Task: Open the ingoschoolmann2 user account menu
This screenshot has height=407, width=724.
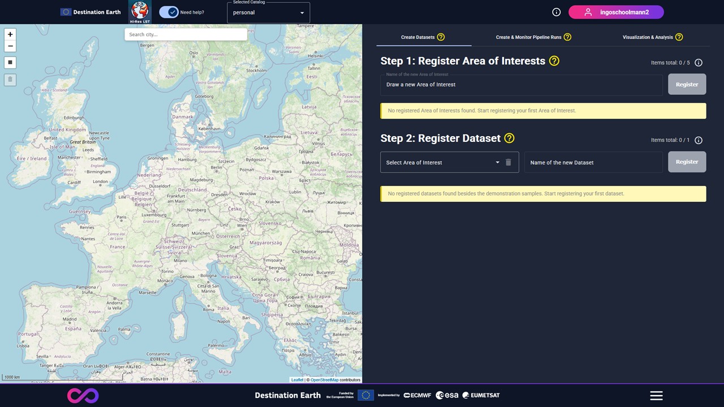Action: 616,12
